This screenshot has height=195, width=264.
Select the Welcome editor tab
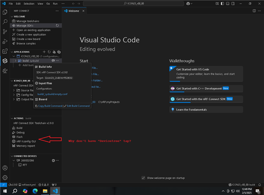tap(74, 11)
